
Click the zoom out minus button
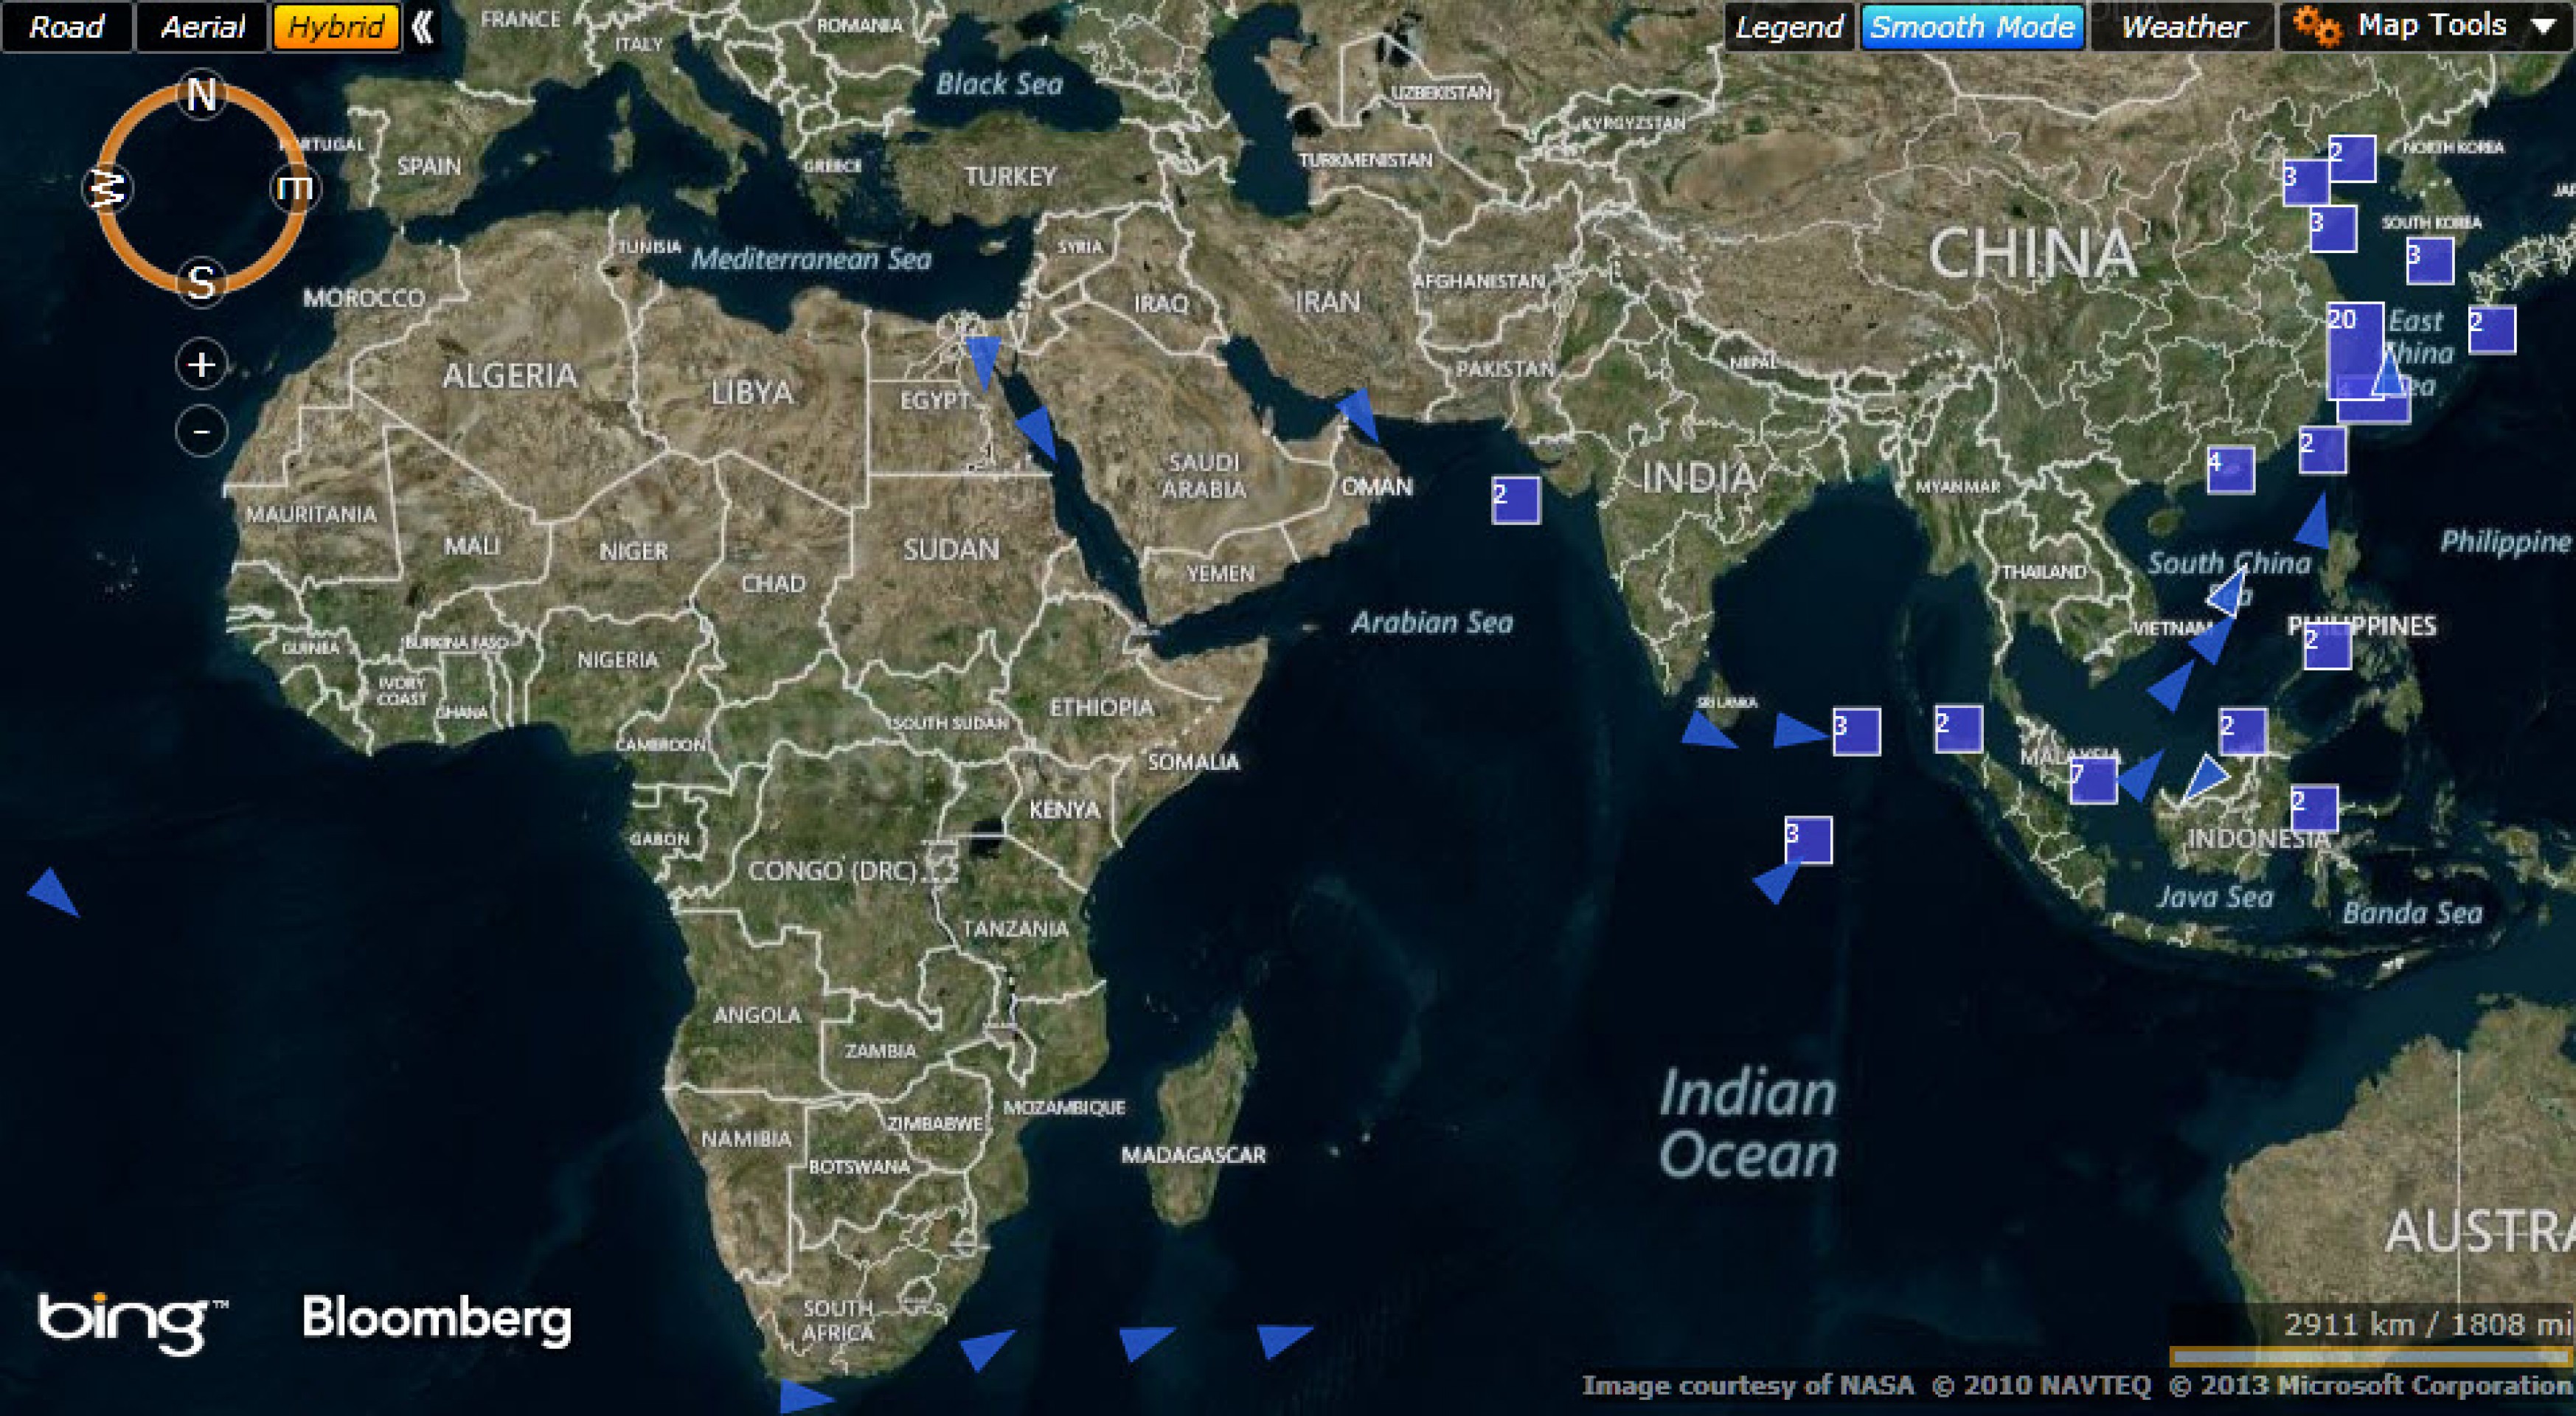[x=201, y=431]
